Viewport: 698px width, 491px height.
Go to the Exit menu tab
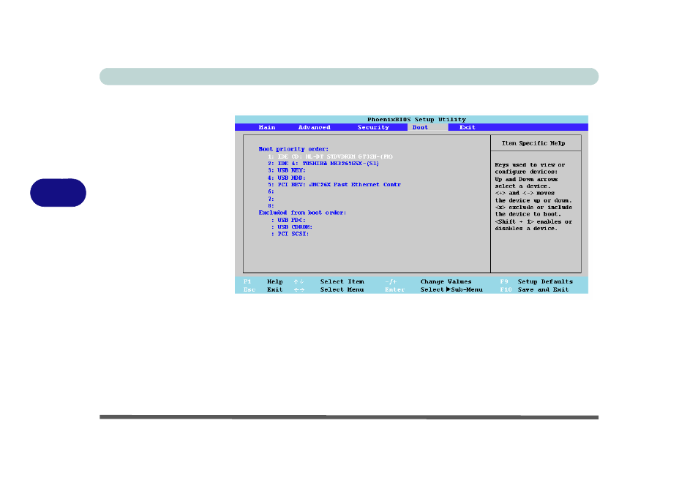467,128
